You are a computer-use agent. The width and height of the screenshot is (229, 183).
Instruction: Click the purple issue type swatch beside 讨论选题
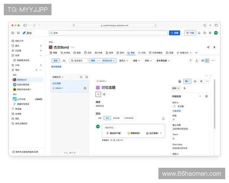(x=98, y=88)
